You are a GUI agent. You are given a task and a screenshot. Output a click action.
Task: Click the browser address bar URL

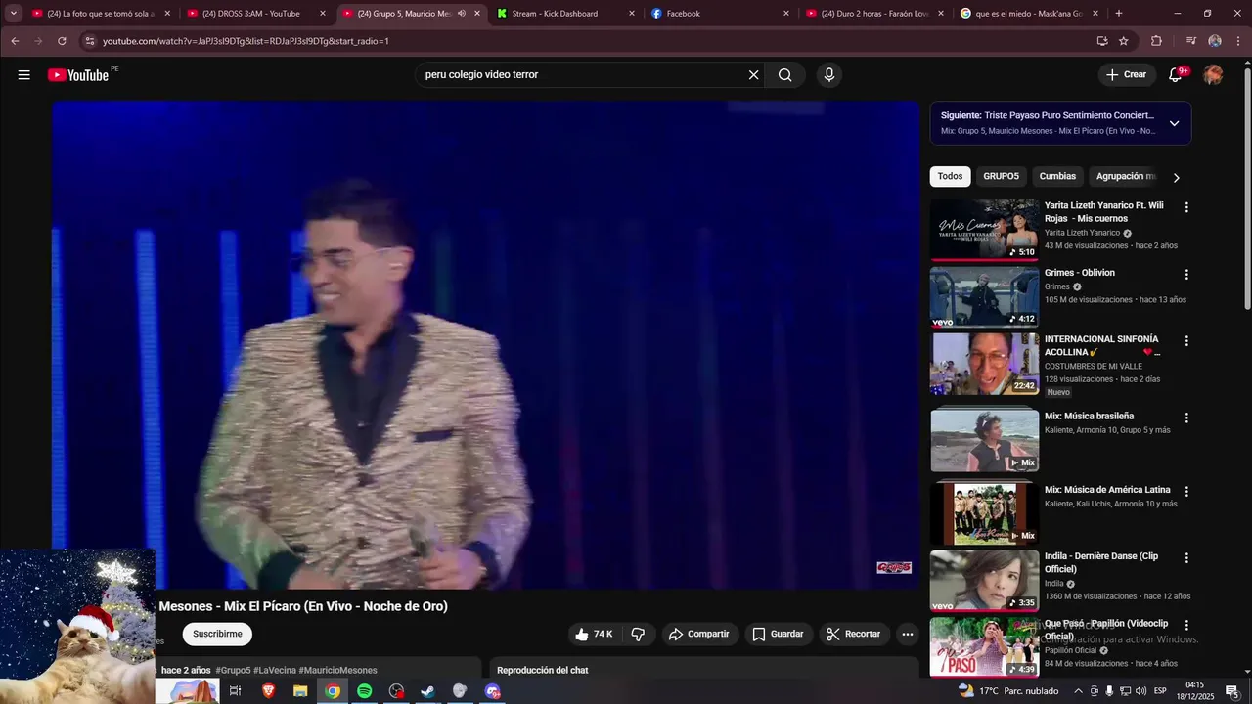point(246,41)
